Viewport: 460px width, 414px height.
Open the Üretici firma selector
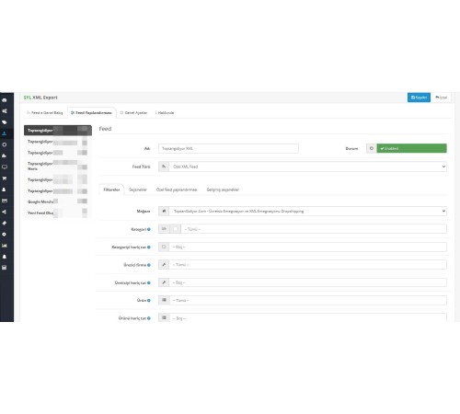click(307, 265)
